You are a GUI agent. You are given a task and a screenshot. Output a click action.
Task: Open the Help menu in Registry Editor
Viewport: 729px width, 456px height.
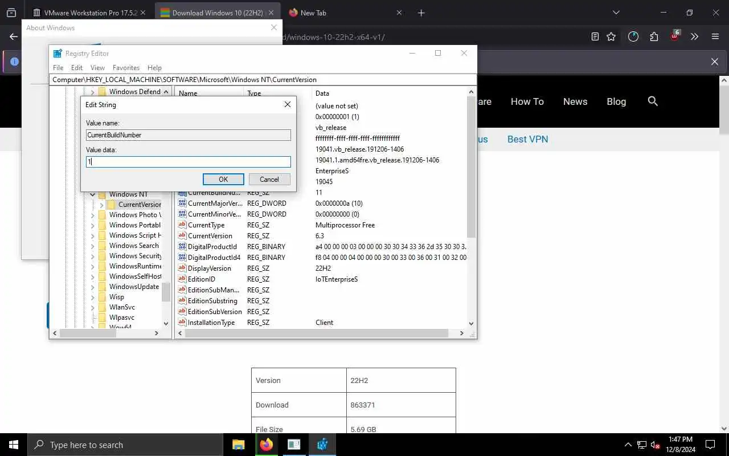[154, 67]
